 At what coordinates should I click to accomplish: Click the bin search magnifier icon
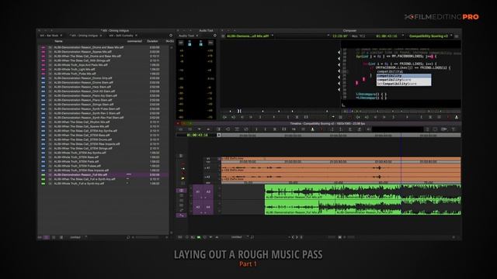pyautogui.click(x=128, y=237)
